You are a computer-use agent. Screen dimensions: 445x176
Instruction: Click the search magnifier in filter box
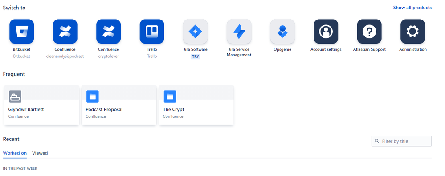(377, 141)
